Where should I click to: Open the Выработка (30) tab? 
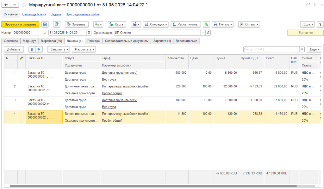coord(51,41)
